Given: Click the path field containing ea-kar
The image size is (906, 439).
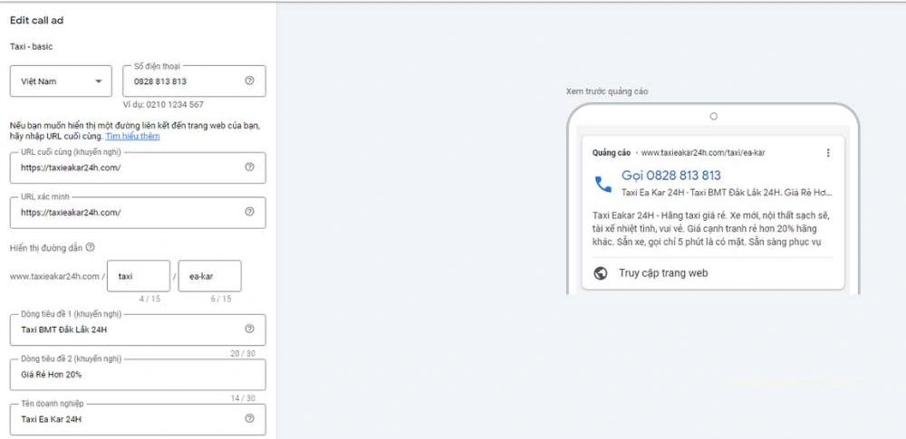Looking at the screenshot, I should (x=210, y=276).
